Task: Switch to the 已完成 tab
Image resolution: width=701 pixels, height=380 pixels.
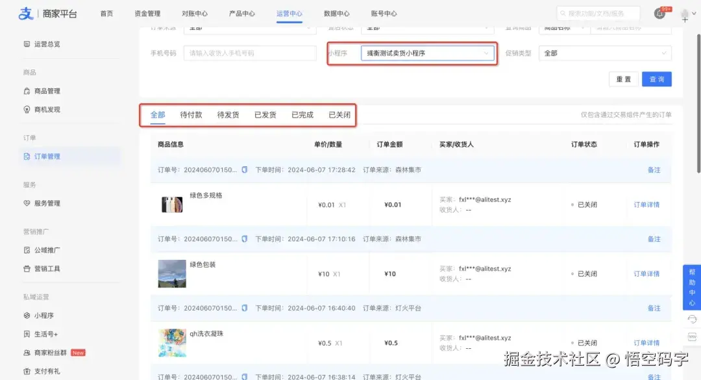Action: pos(302,114)
